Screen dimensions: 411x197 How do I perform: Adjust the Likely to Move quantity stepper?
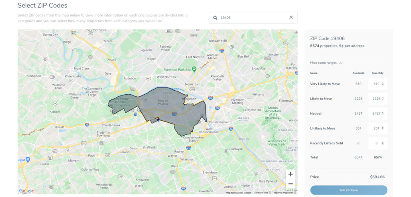coord(383,99)
